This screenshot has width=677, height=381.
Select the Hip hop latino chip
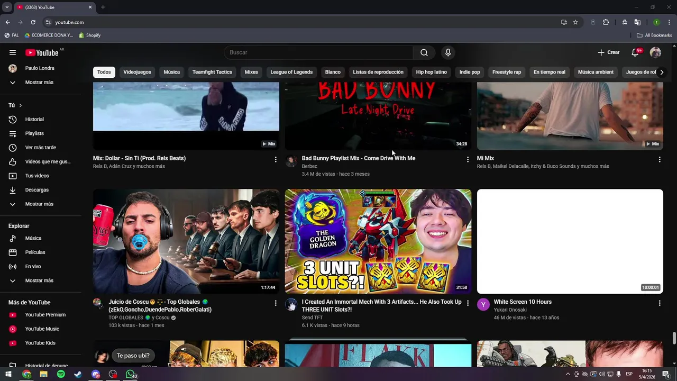[x=431, y=72]
